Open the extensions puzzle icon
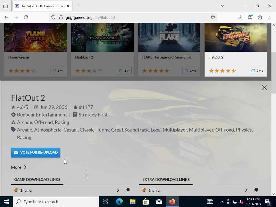 (x=260, y=17)
